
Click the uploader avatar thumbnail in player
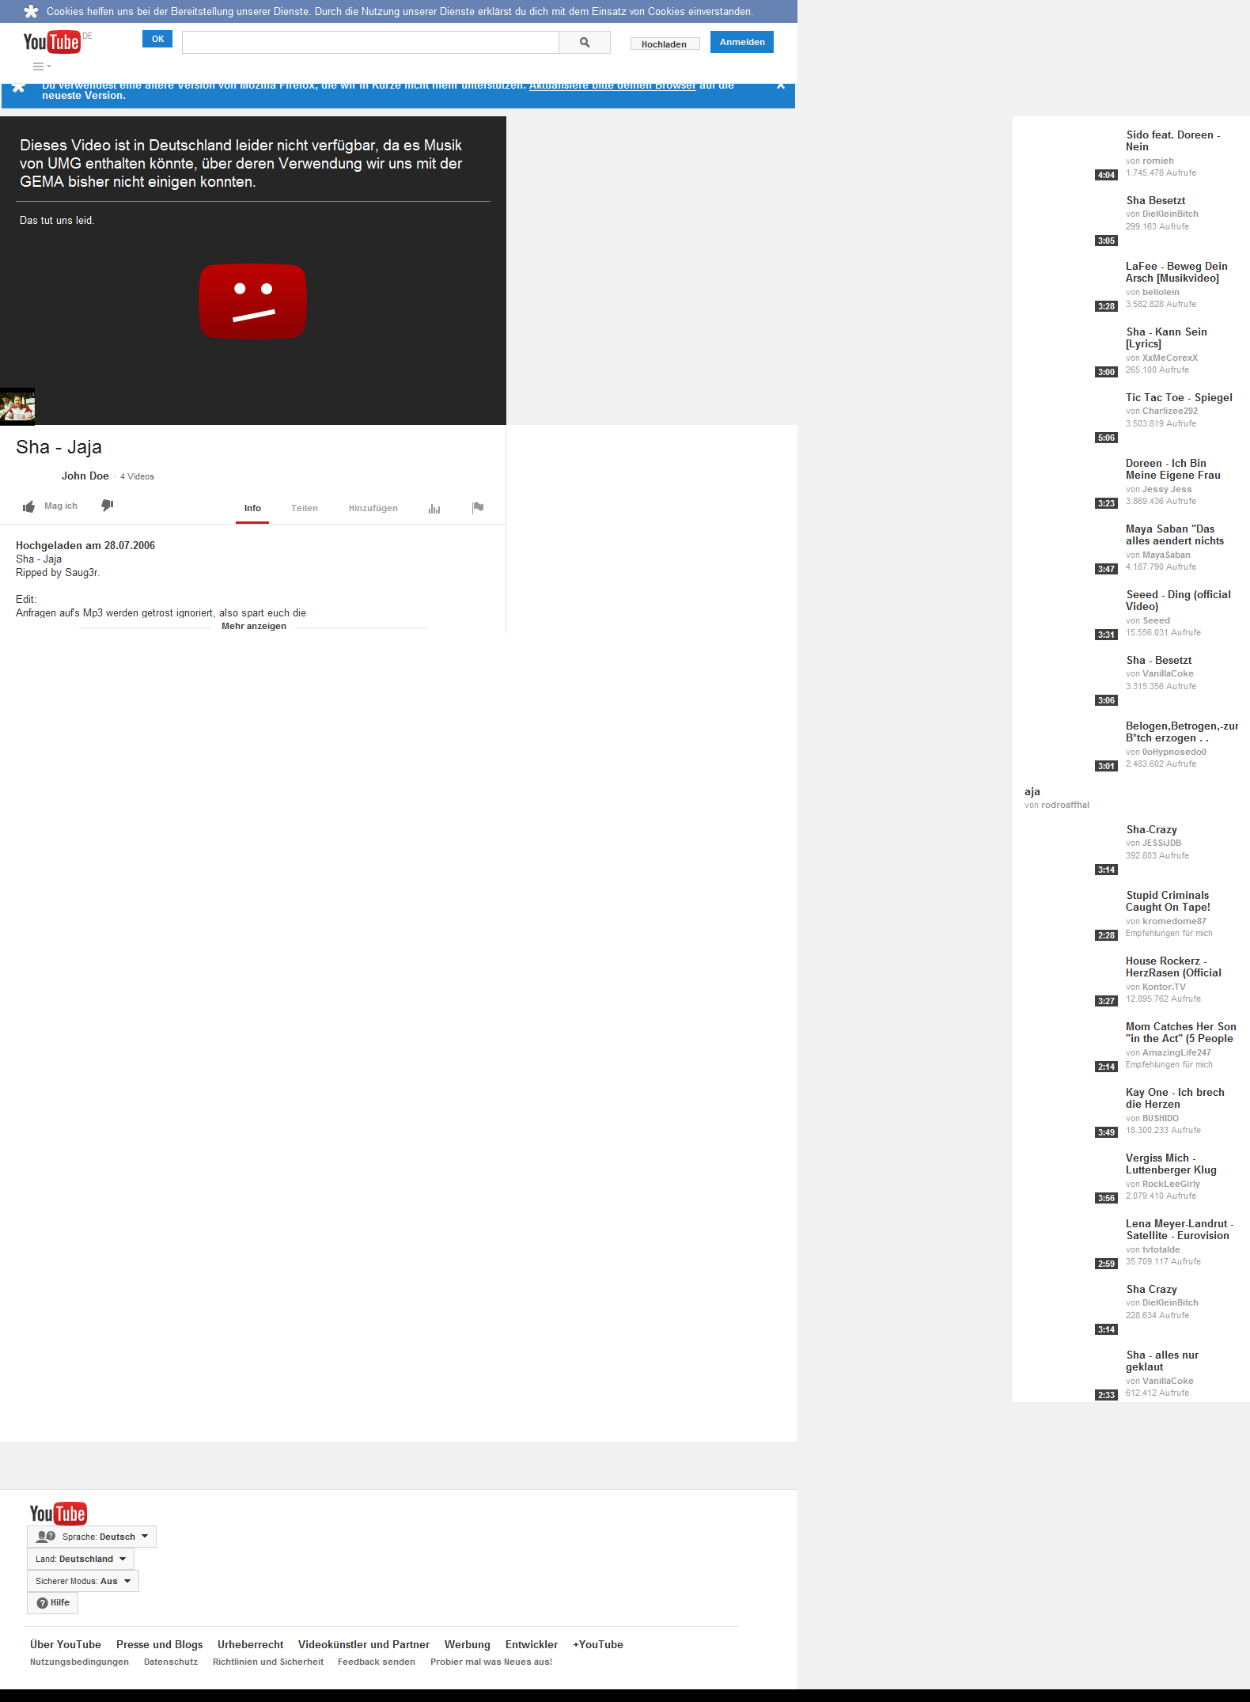coord(17,407)
